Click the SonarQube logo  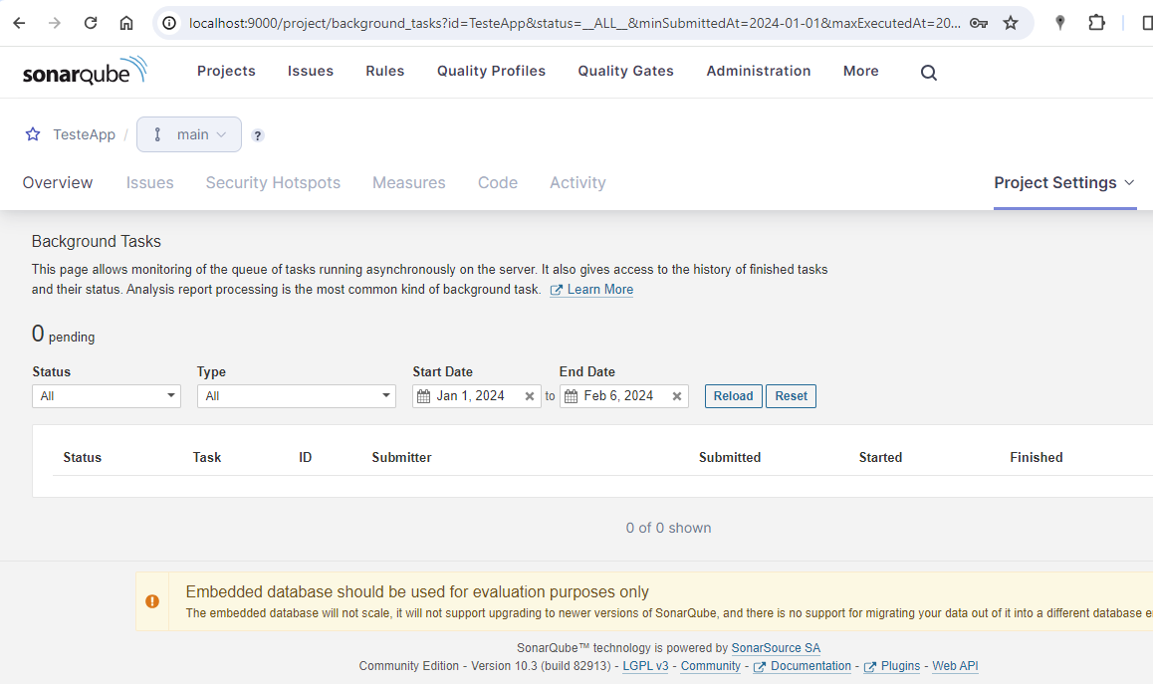pos(85,71)
